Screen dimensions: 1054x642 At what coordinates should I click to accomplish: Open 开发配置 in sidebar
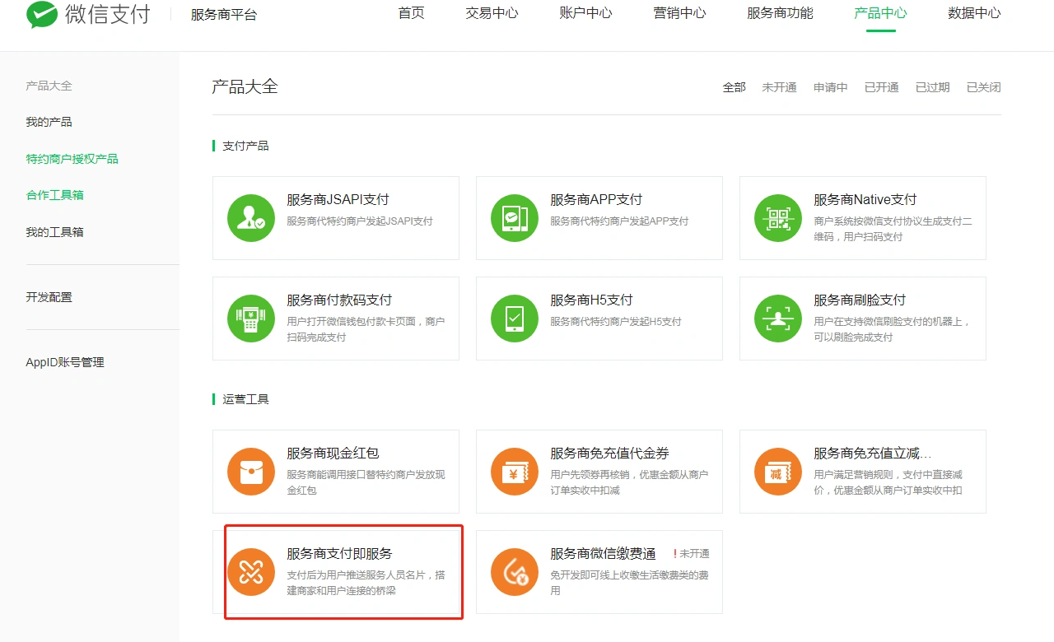49,297
